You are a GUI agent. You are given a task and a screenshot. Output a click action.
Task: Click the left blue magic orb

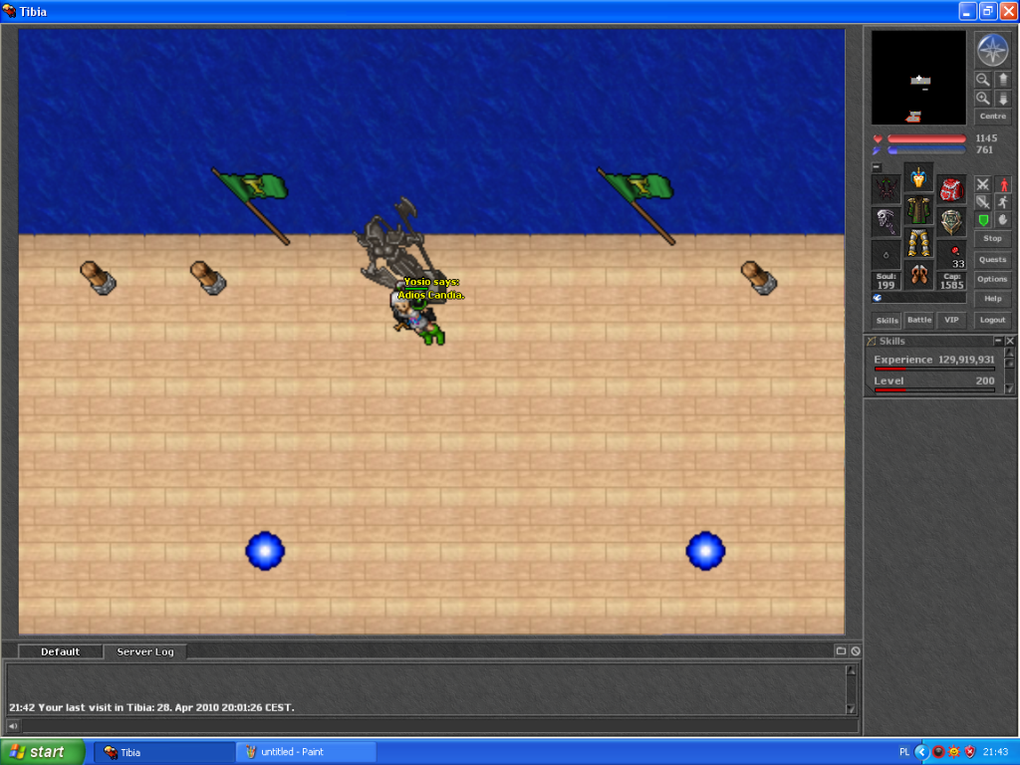pyautogui.click(x=265, y=551)
